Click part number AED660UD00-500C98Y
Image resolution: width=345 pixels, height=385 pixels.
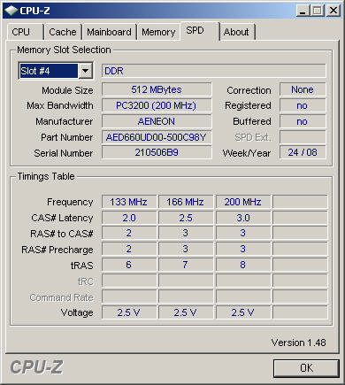[x=157, y=137]
